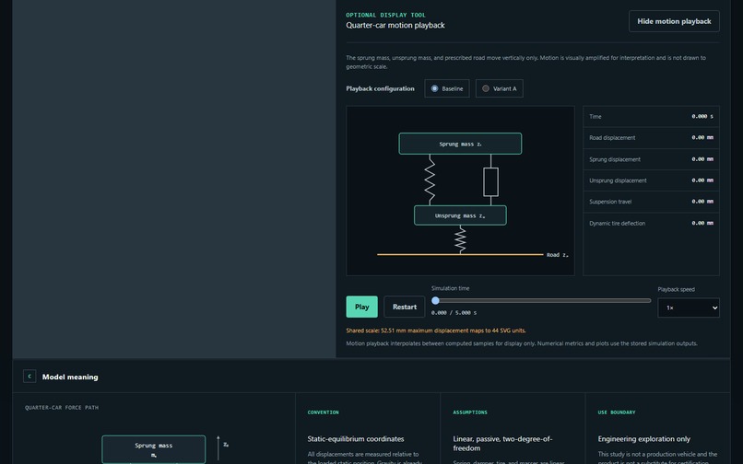The image size is (743, 464).
Task: Click the Road z label in diagram
Action: point(557,255)
